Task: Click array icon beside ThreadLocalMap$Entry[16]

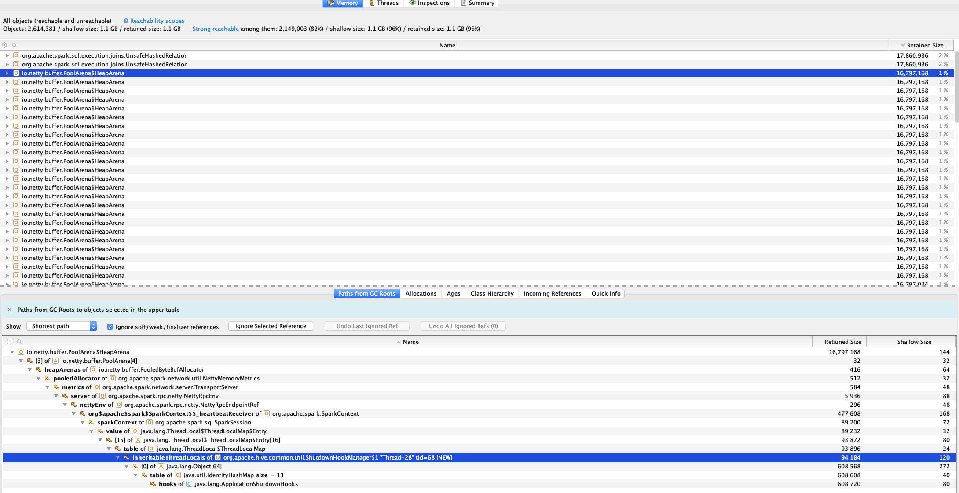Action: point(138,440)
